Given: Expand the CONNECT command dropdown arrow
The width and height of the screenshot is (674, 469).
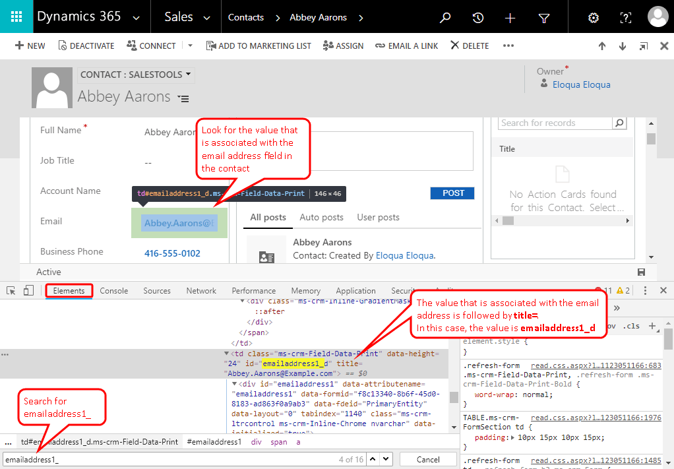Looking at the screenshot, I should 189,46.
